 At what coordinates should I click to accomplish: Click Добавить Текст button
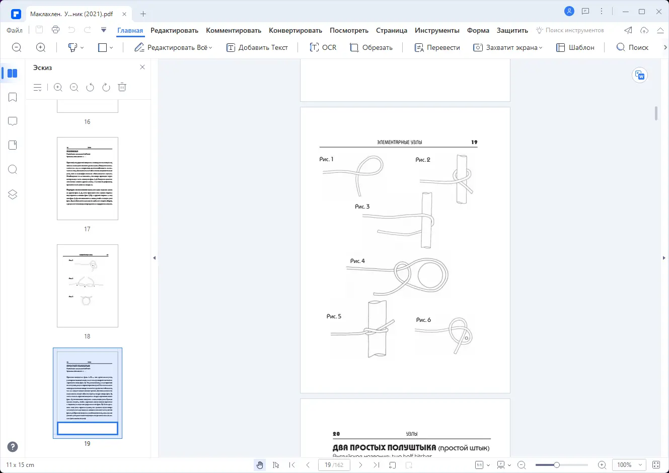tap(257, 47)
